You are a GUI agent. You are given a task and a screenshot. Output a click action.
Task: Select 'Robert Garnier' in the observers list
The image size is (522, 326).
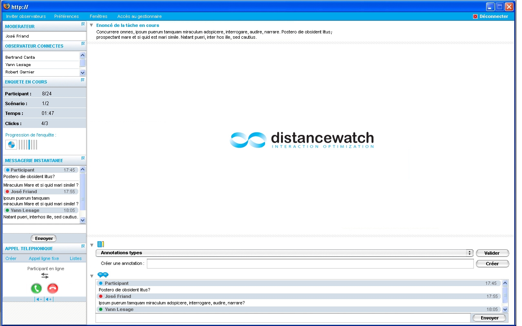click(x=20, y=72)
